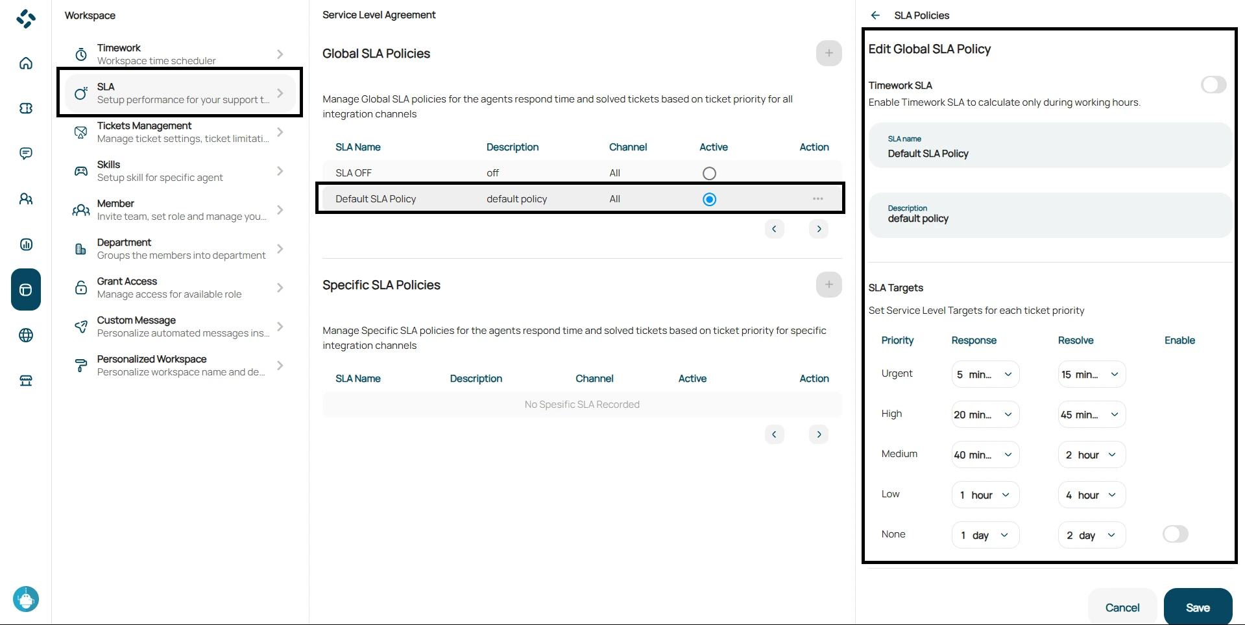Open the Urgent response time dropdown

(x=985, y=375)
